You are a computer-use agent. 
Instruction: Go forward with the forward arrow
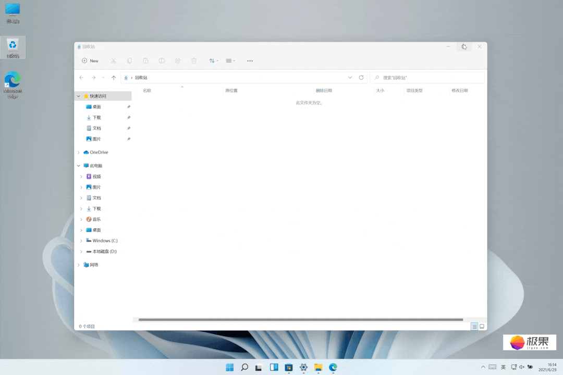click(x=93, y=78)
